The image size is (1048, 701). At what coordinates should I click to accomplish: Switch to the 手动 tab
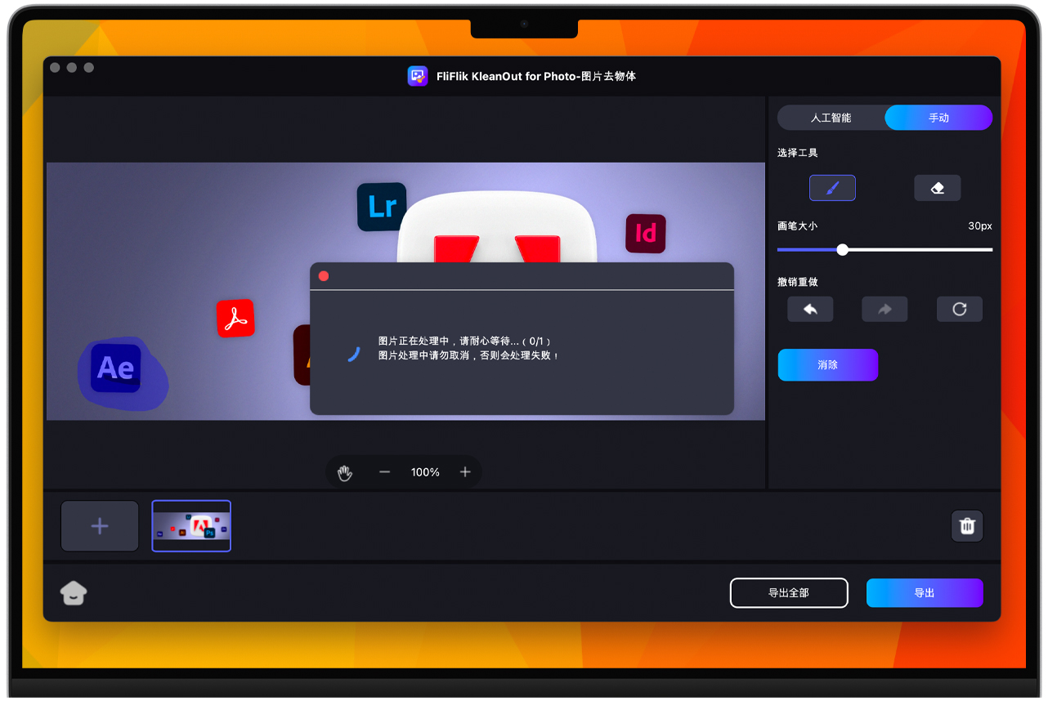(938, 118)
